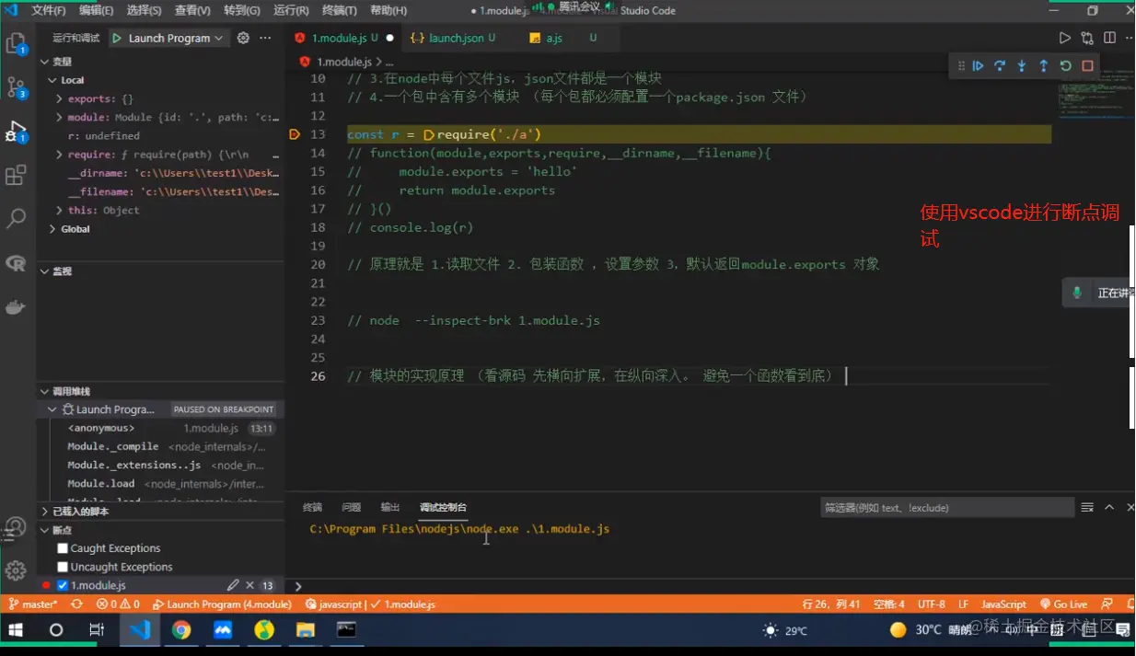This screenshot has width=1136, height=656.
Task: Switch to the 终端 panel tab
Action: point(313,507)
